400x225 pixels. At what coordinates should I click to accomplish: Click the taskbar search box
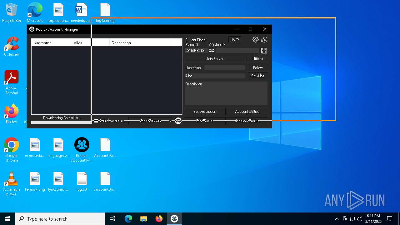(60, 219)
